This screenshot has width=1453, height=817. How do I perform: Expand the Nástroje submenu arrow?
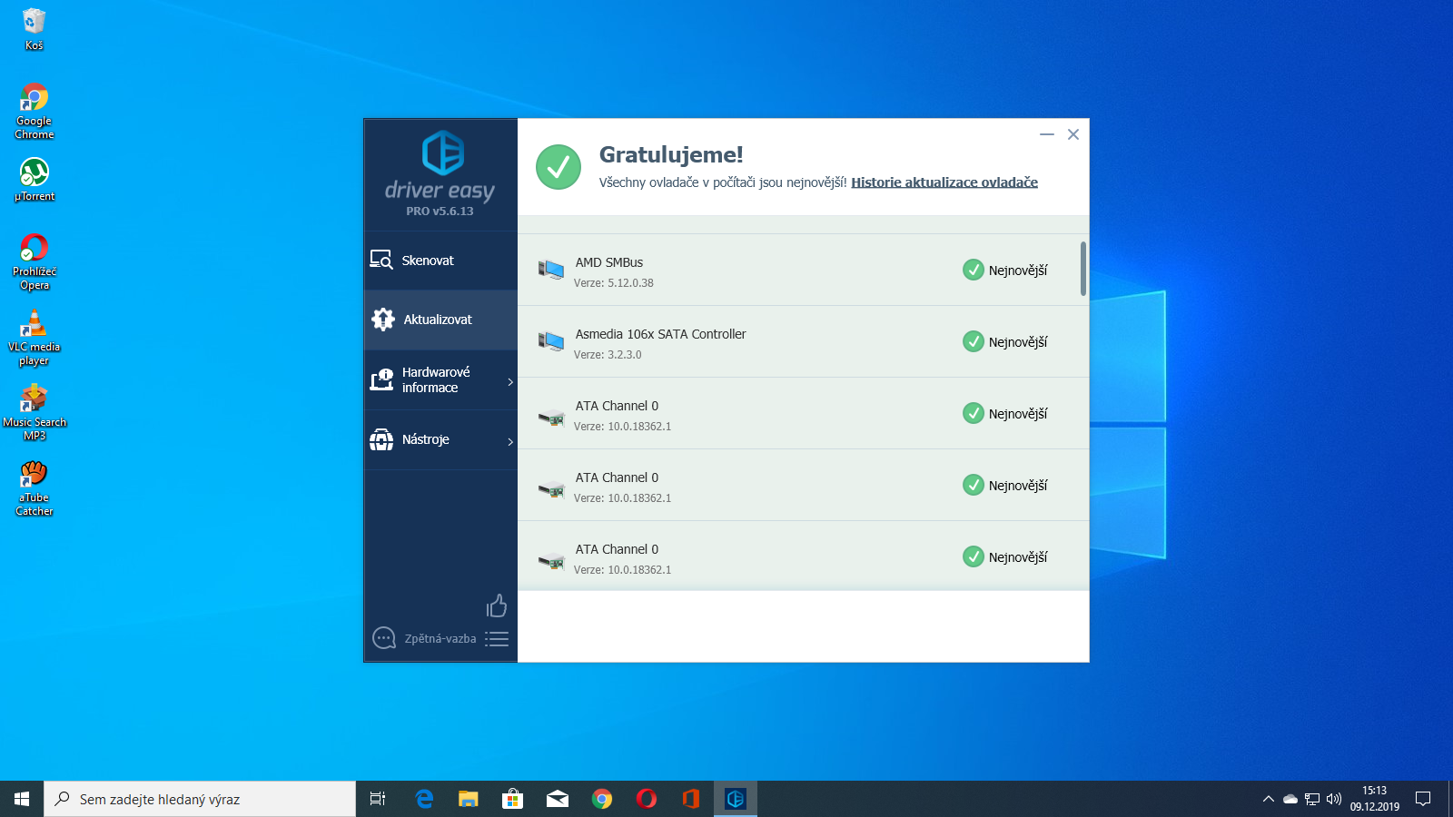click(x=509, y=441)
